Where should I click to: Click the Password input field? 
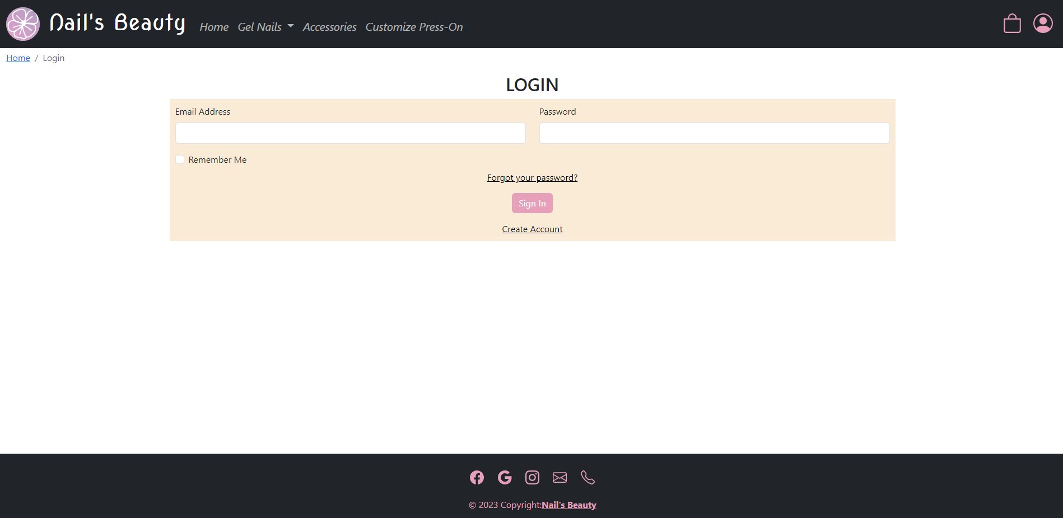pyautogui.click(x=714, y=133)
